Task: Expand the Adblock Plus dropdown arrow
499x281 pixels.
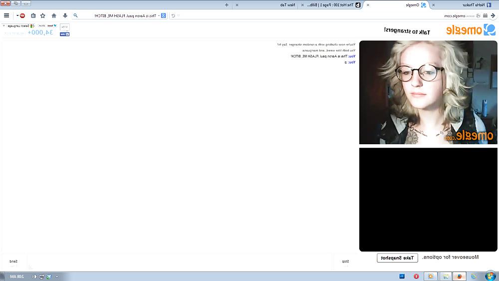Action: [17, 15]
